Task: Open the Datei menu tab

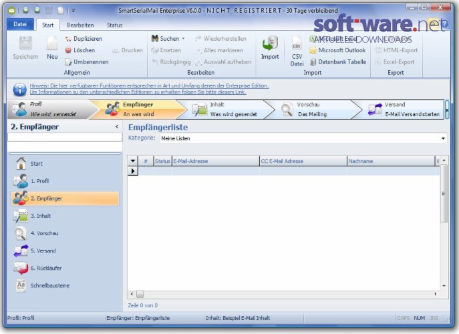Action: pyautogui.click(x=20, y=24)
